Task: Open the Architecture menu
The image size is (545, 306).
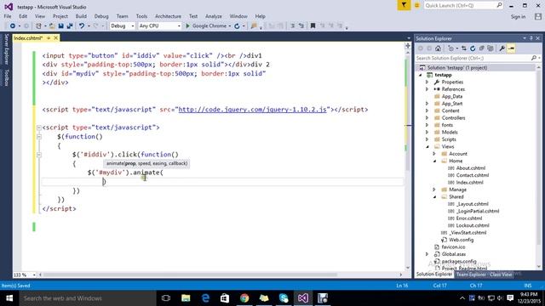Action: [169, 16]
